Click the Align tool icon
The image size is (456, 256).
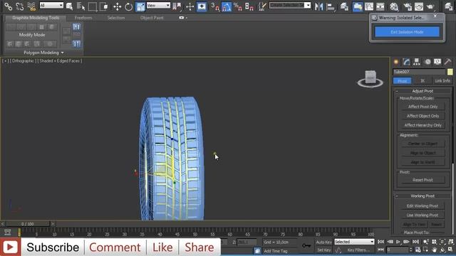331,6
